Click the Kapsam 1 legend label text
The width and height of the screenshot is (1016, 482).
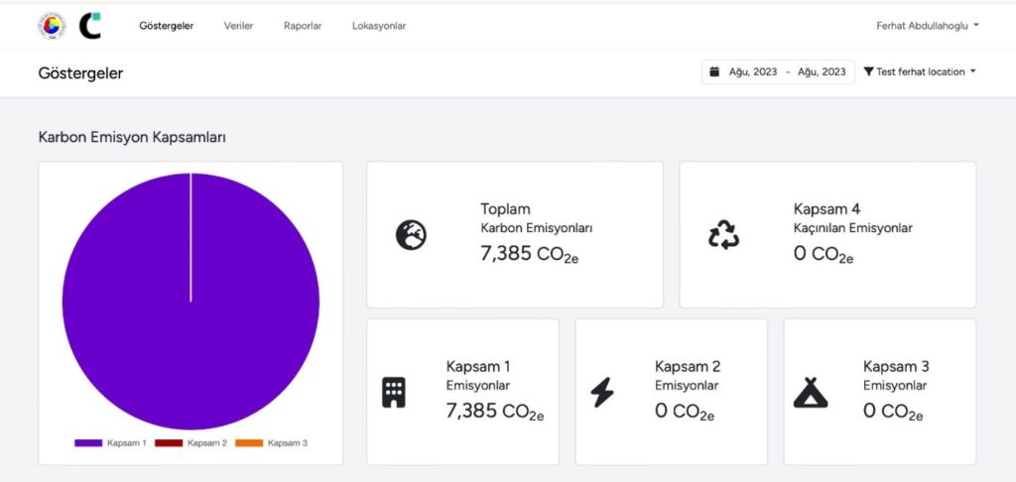pyautogui.click(x=127, y=443)
